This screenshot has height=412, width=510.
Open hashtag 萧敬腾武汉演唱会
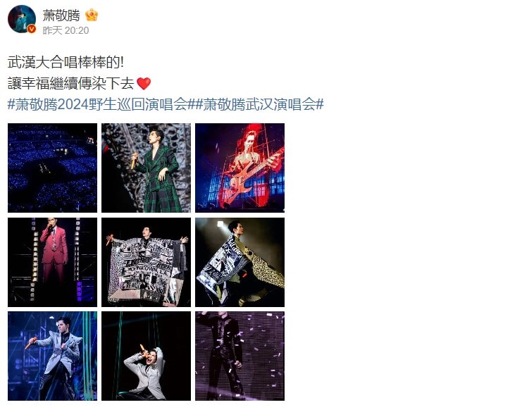tap(259, 105)
